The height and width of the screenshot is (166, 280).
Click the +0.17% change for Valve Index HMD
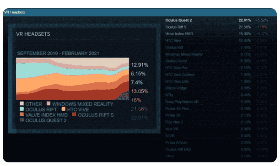tap(262, 34)
